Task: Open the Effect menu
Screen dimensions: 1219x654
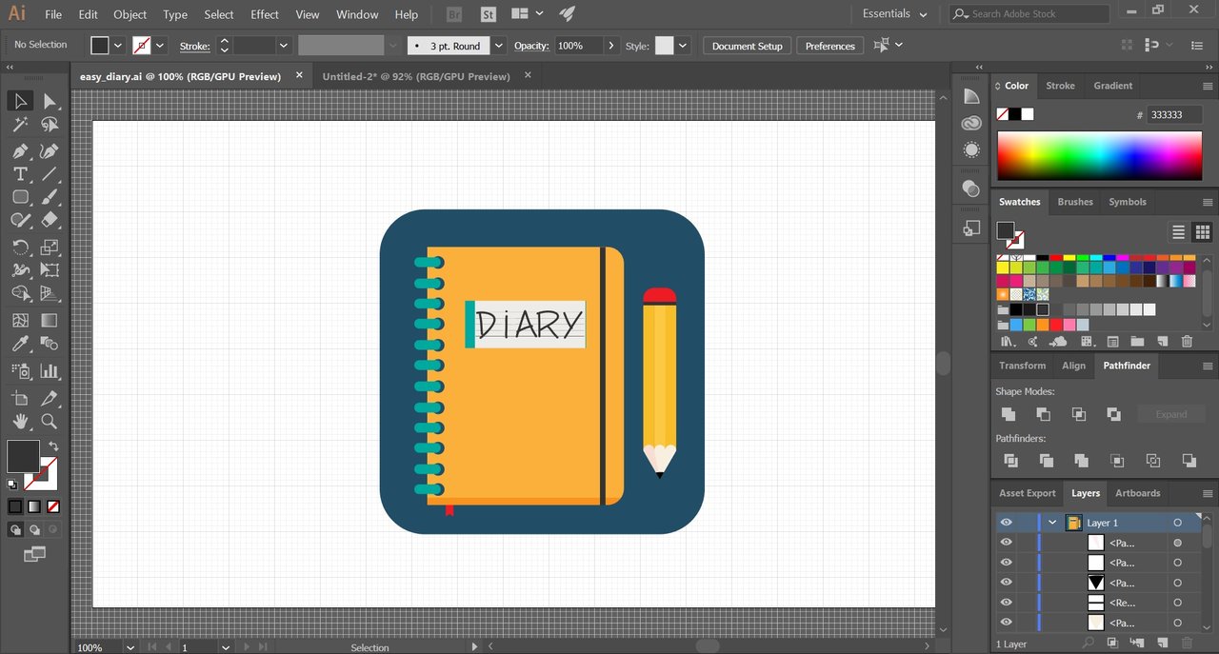Action: (265, 14)
